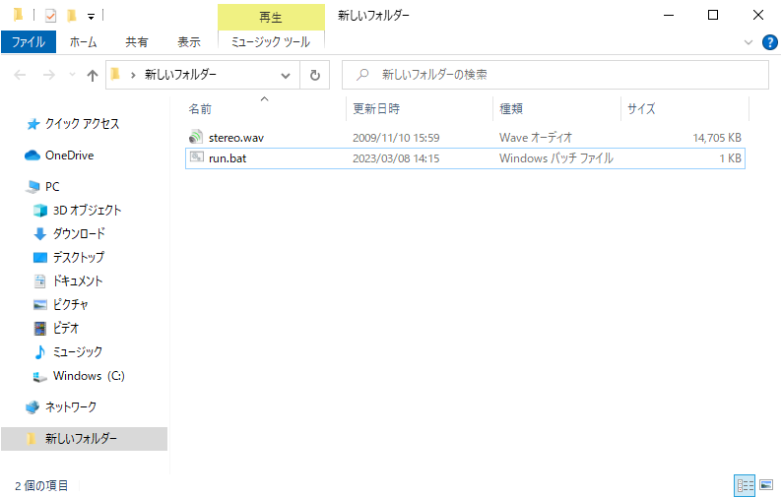782x498 pixels.
Task: Click the run.bat batch file icon
Action: 197,157
